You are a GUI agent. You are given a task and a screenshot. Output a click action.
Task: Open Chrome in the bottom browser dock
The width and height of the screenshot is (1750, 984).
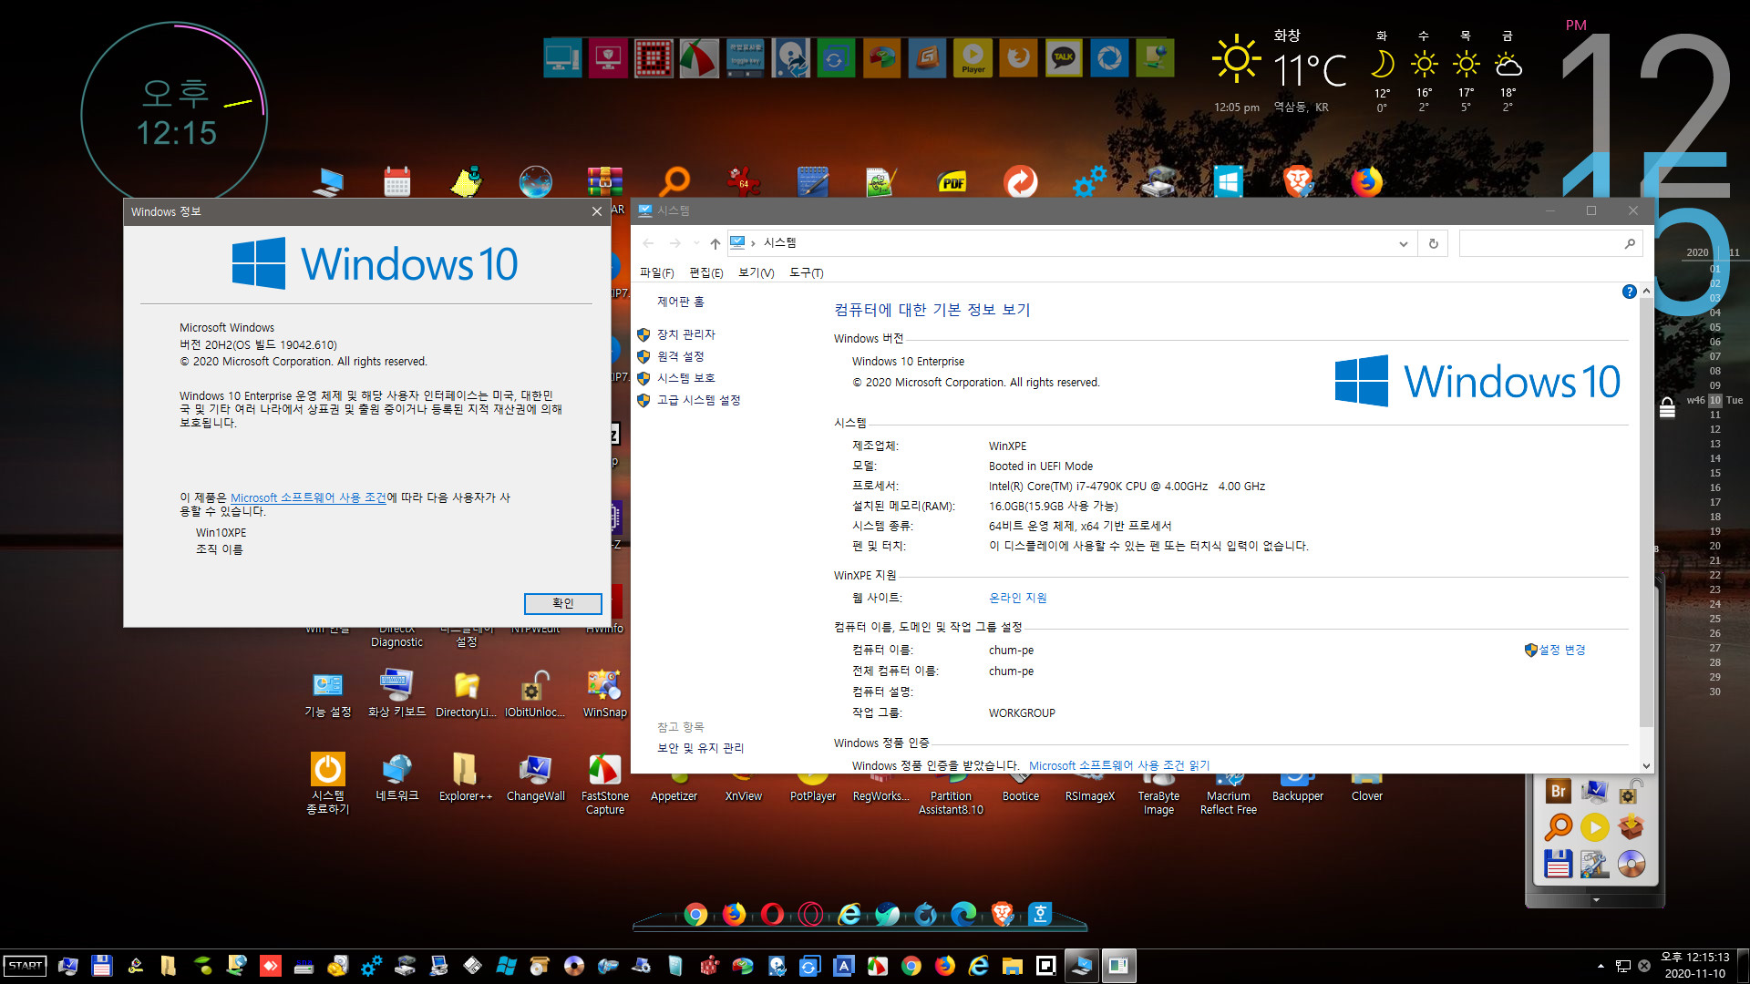coord(695,914)
